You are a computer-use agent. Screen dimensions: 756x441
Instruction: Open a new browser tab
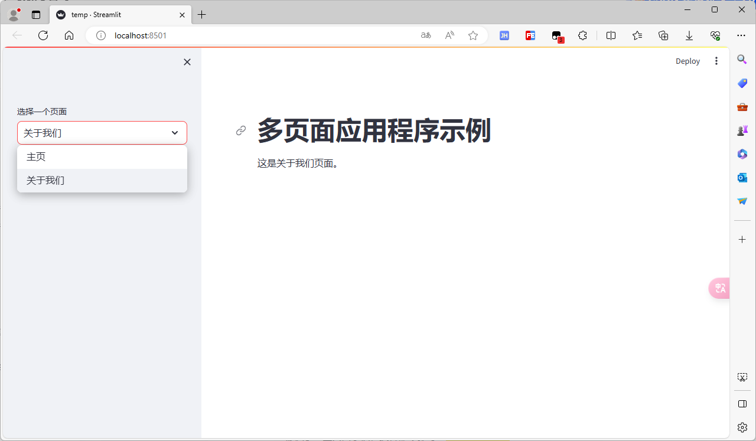(x=202, y=15)
